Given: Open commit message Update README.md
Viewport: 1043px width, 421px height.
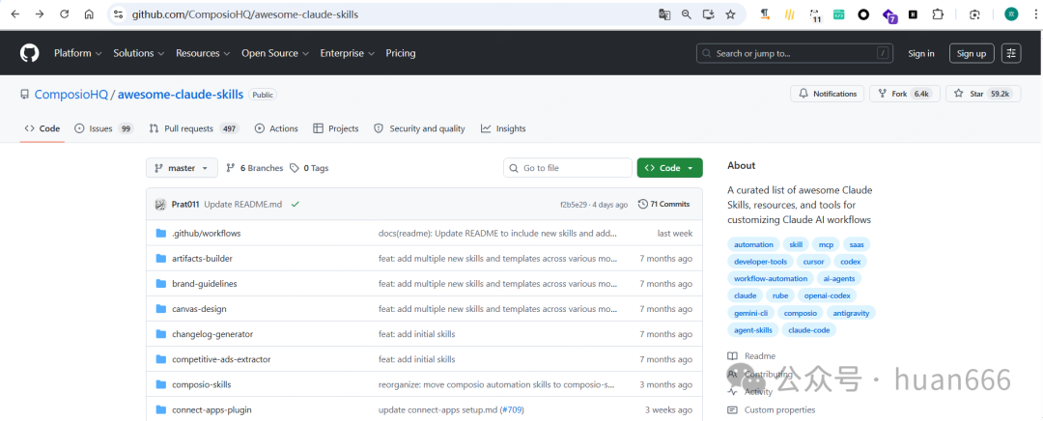Looking at the screenshot, I should pos(242,204).
